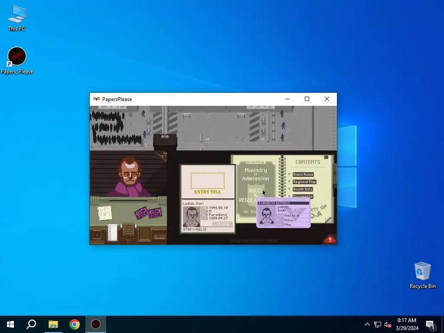This screenshot has width=444, height=333.
Task: Open Basic Rules in the rulebook contents
Action: pos(303,174)
